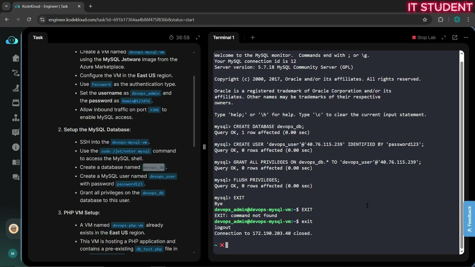Bookmark this page with star icon
Screen dimensions: 475x267
[425, 20]
